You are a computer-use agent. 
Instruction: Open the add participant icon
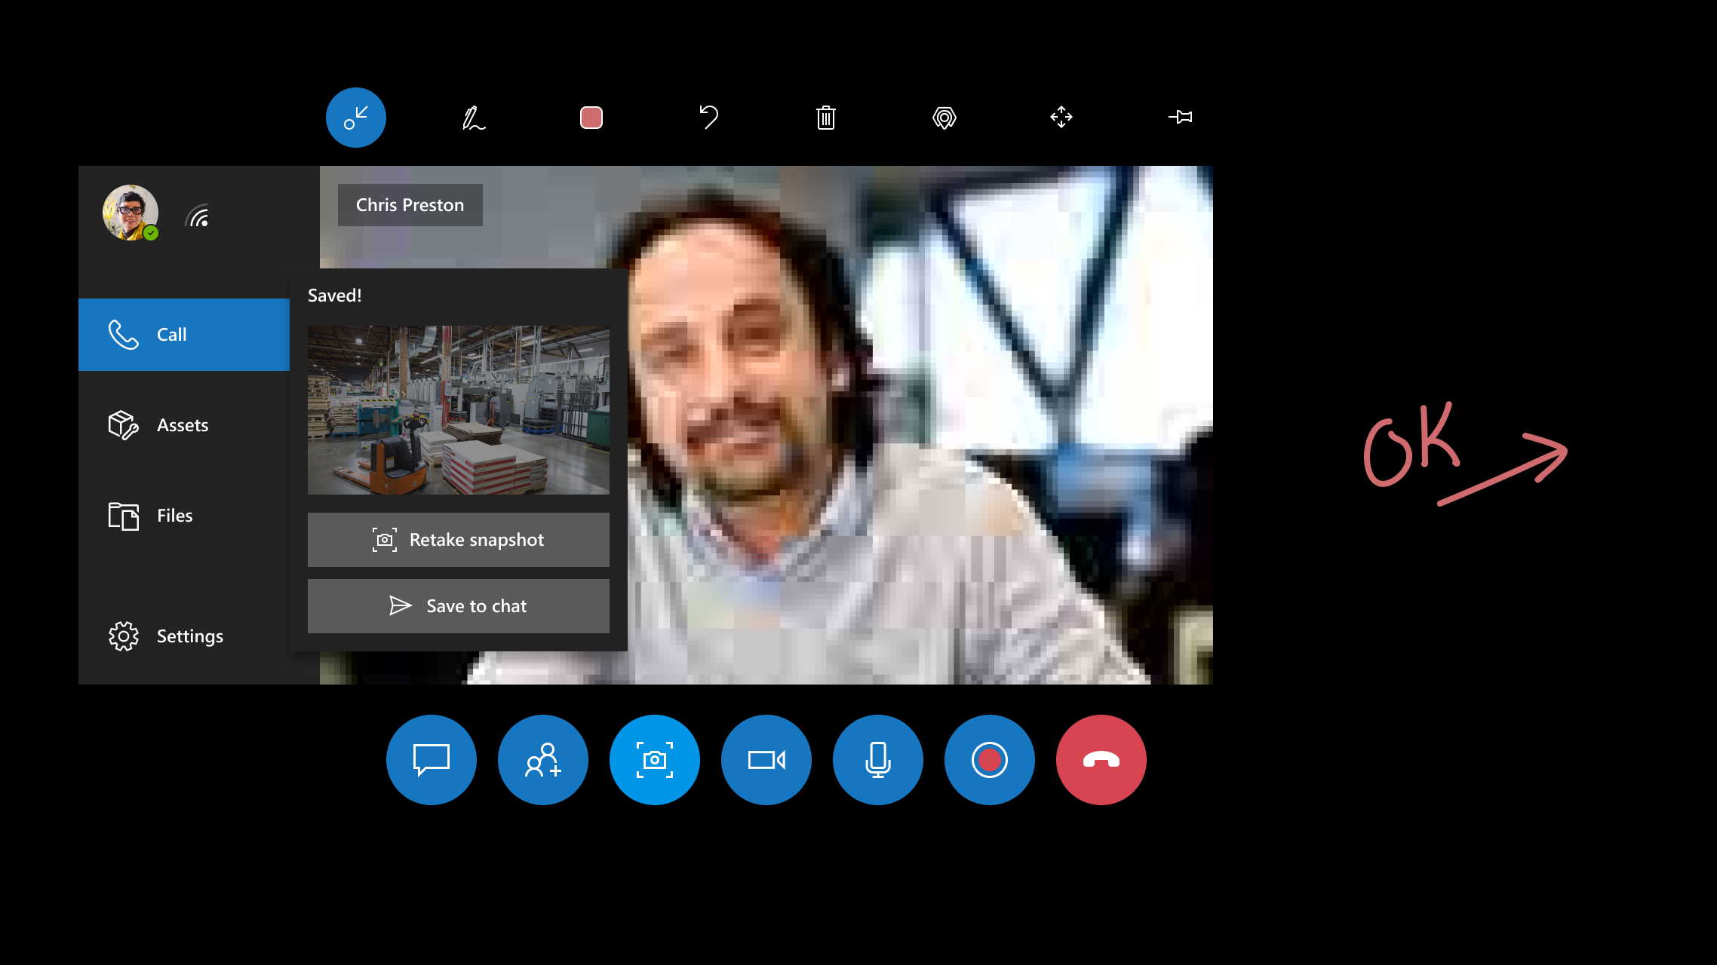tap(542, 760)
